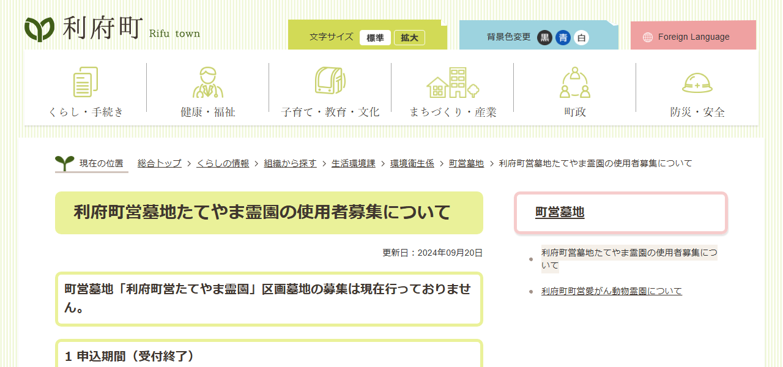Open the 健康・福祉 doctor icon
The height and width of the screenshot is (367, 783).
pos(208,82)
